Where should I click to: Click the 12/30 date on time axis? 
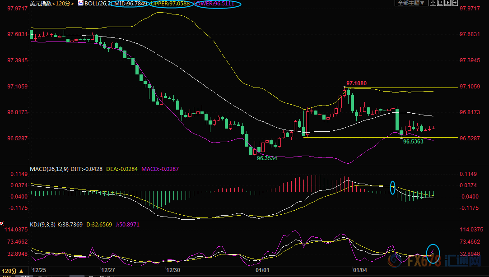coord(173,270)
